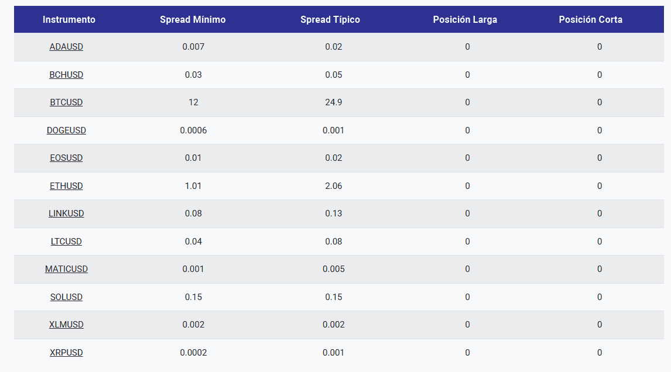Viewport: 671px width, 372px height.
Task: Open the ADAUSD instrument link
Action: point(66,47)
